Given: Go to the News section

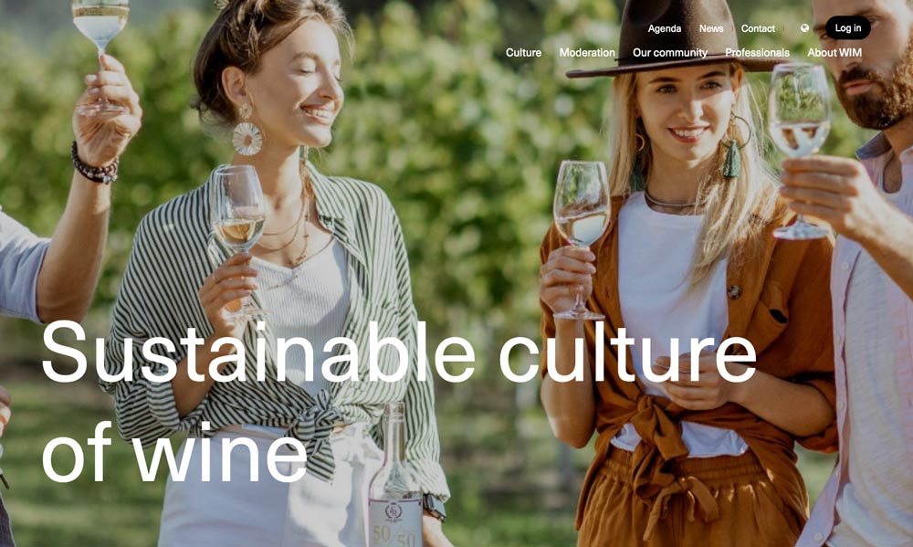Looking at the screenshot, I should pos(711,28).
